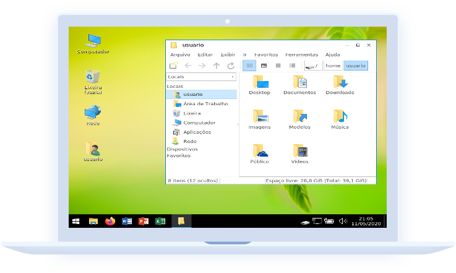Enable detailed list view mode
Screen dimensions: 456x273
tap(292, 66)
